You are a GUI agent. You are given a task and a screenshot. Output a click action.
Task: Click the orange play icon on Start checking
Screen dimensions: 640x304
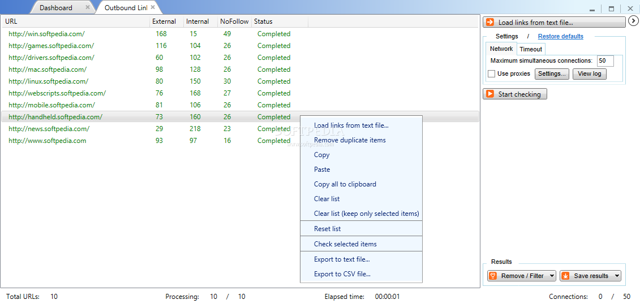[x=490, y=94]
